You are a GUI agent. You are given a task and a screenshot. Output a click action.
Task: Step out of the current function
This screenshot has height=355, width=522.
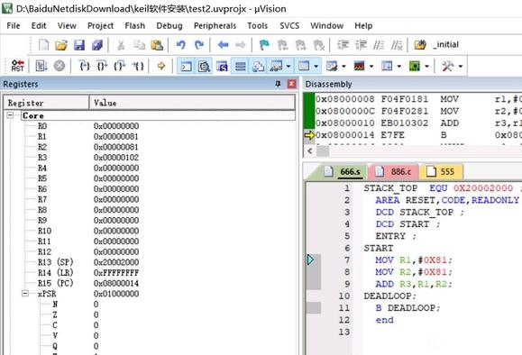[x=120, y=66]
